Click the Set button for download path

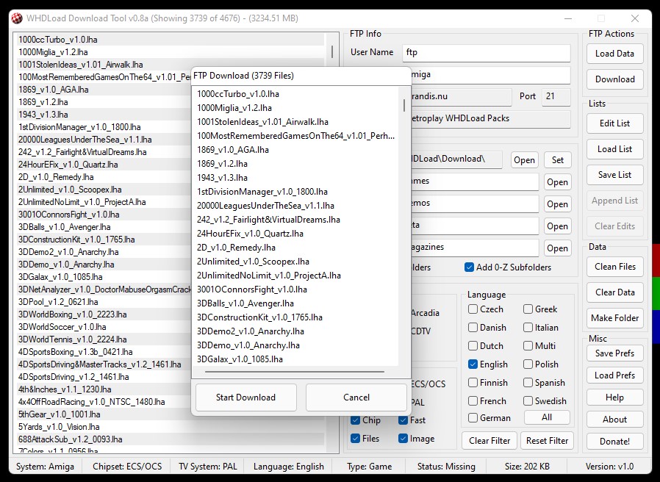click(558, 160)
